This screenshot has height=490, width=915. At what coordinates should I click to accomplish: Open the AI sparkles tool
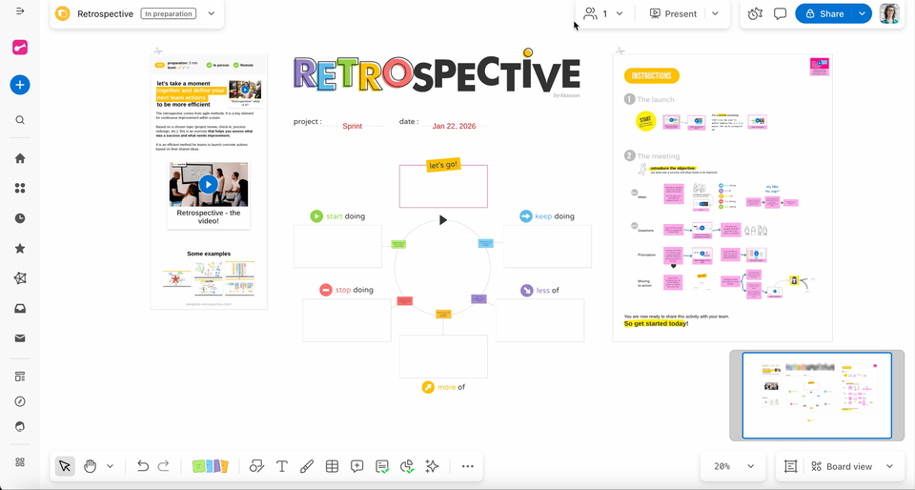[432, 466]
